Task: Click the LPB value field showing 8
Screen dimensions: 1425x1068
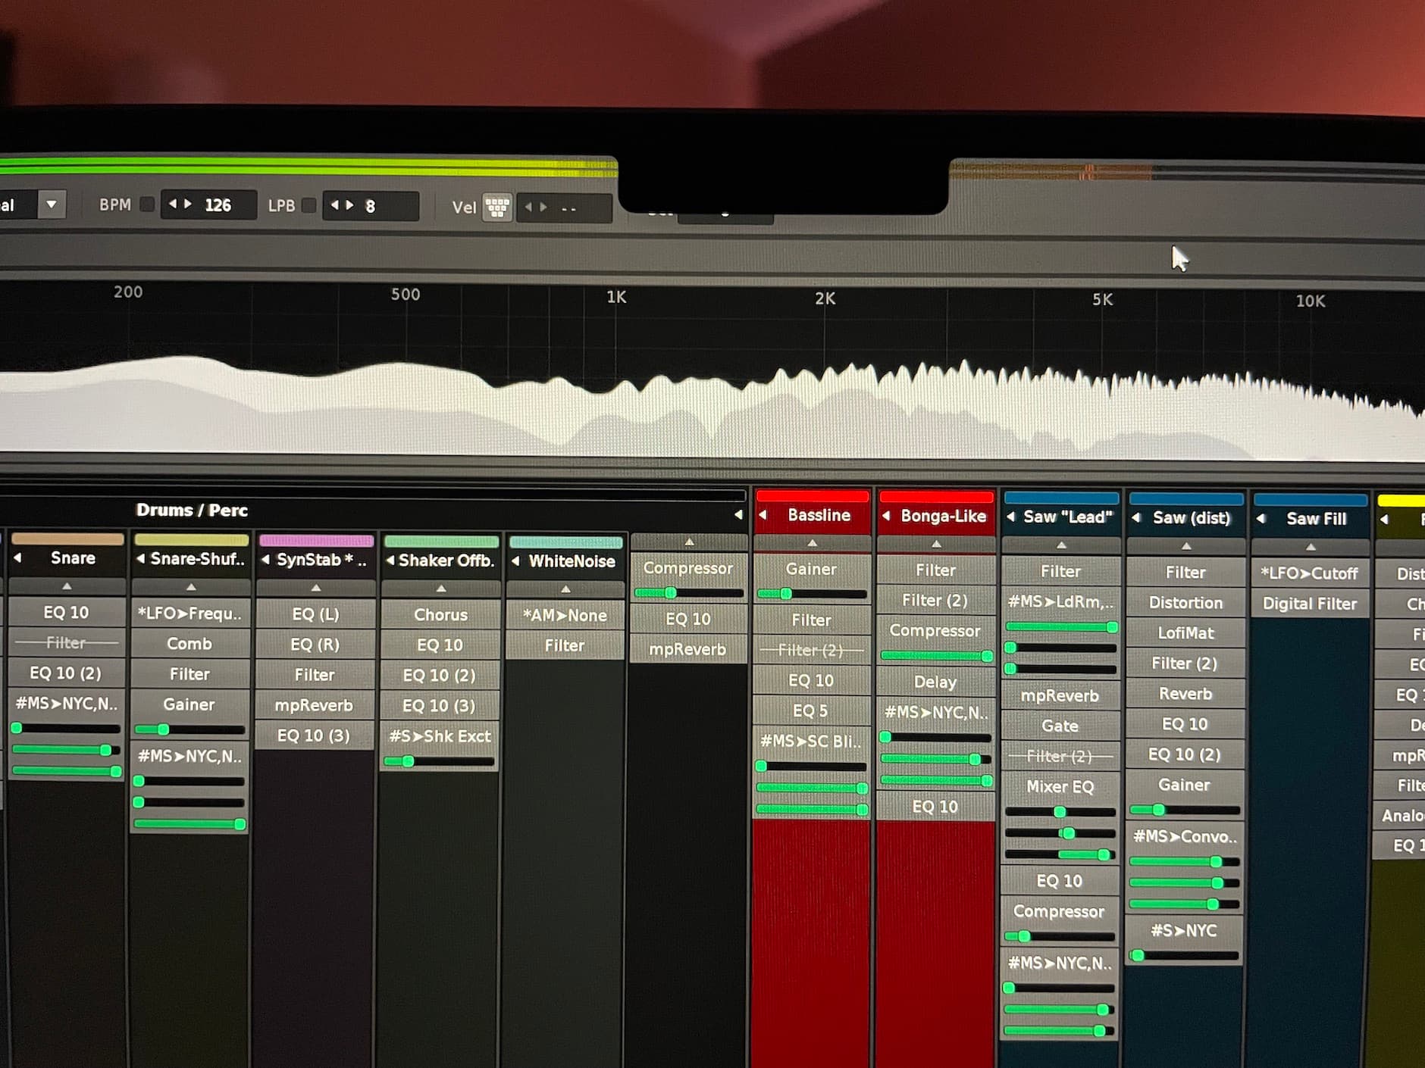Action: coord(371,206)
